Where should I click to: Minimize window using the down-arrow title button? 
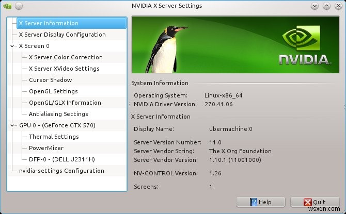click(x=316, y=6)
